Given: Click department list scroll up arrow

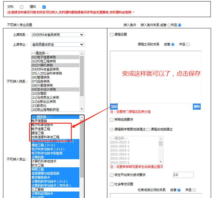Looking at the screenshot, I should coord(82,54).
